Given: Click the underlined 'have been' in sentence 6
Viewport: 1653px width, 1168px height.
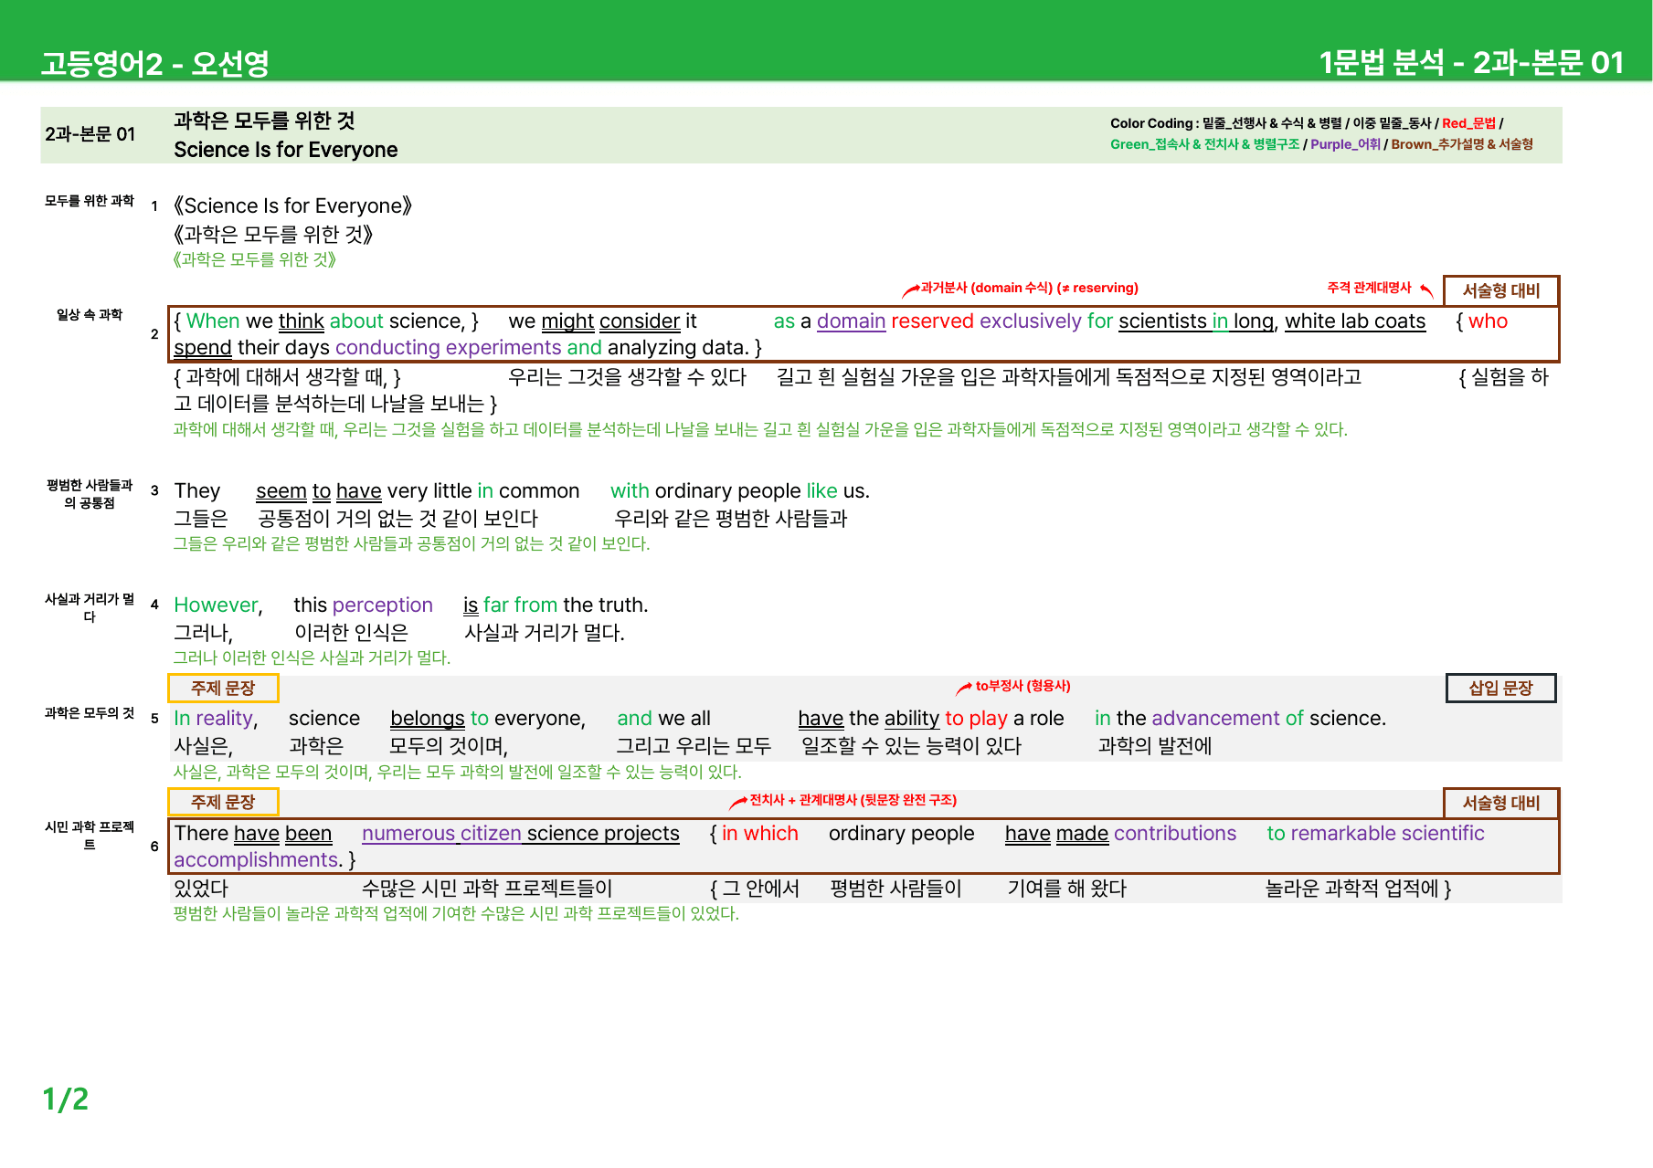Looking at the screenshot, I should (x=282, y=834).
